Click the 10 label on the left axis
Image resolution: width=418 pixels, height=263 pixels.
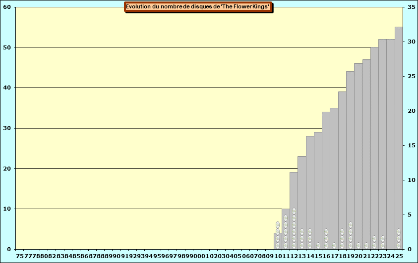coord(7,209)
